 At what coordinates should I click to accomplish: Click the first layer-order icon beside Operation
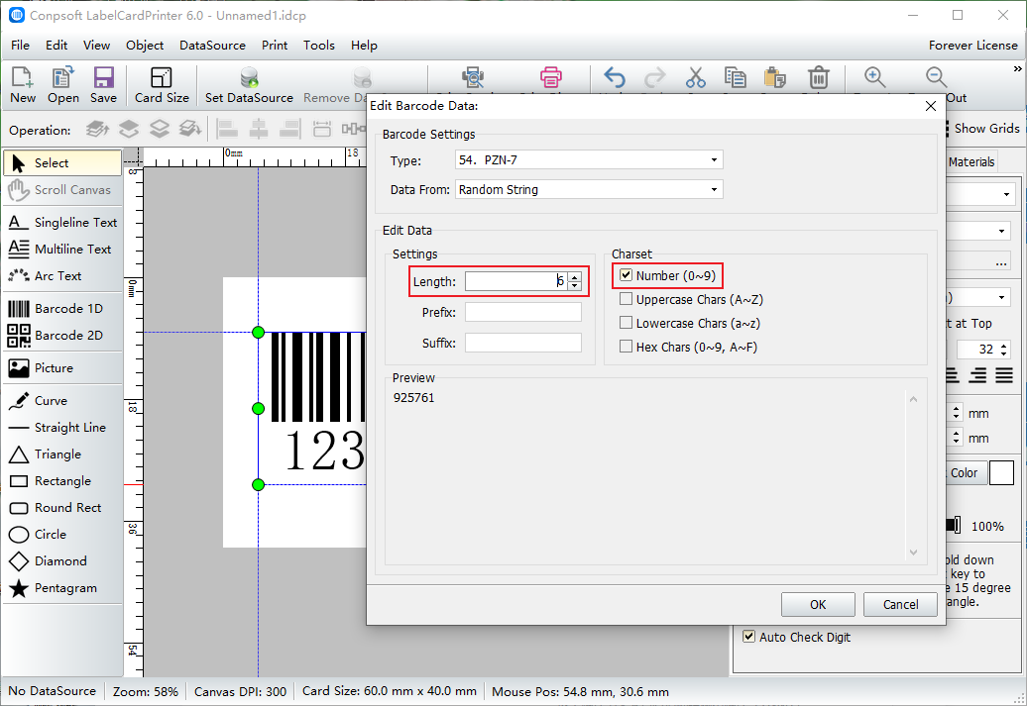[97, 129]
